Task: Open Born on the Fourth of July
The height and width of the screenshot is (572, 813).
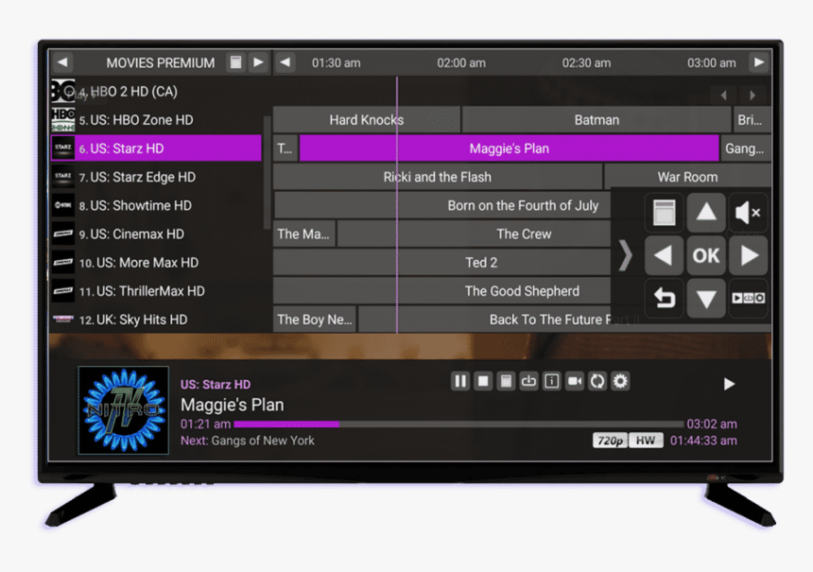Action: (x=442, y=205)
